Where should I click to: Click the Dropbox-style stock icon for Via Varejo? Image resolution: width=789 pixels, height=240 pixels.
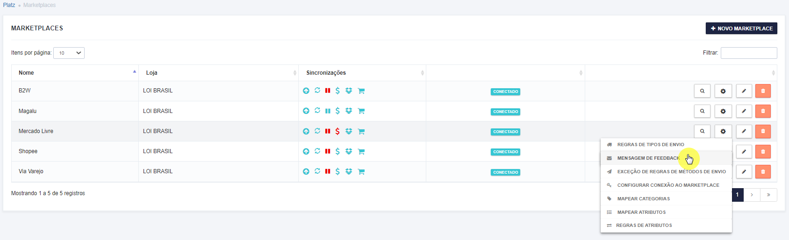[x=349, y=171]
